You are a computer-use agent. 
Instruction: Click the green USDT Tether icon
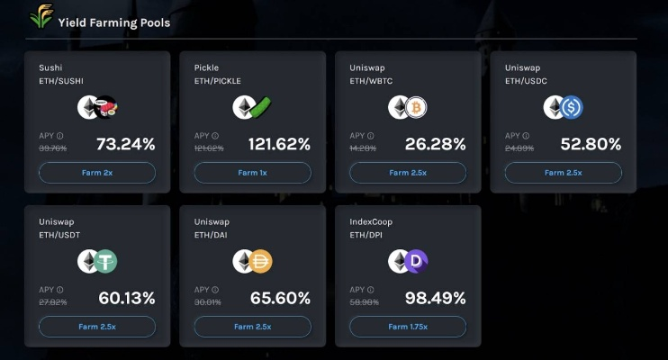107,262
